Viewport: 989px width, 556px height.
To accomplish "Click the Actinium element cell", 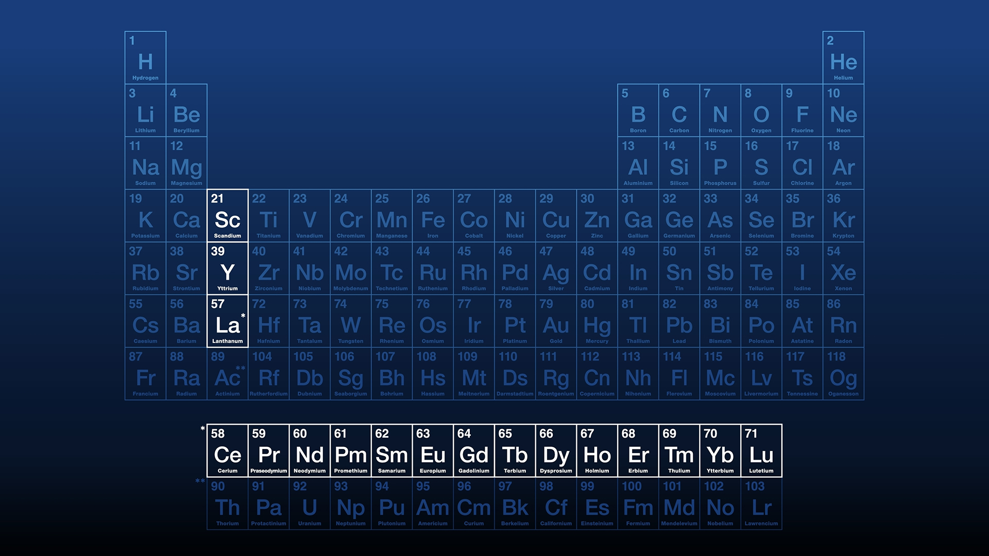I will pyautogui.click(x=227, y=374).
